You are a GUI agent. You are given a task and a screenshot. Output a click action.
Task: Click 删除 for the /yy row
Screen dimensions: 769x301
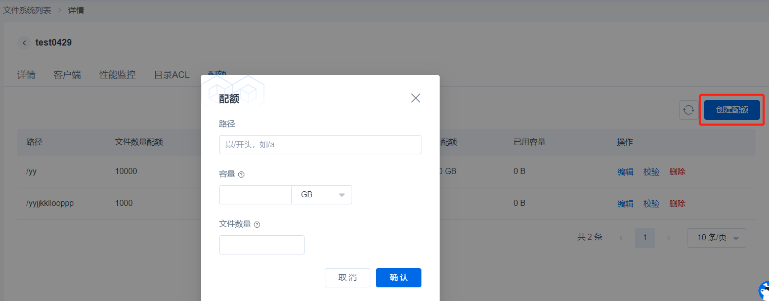(677, 171)
